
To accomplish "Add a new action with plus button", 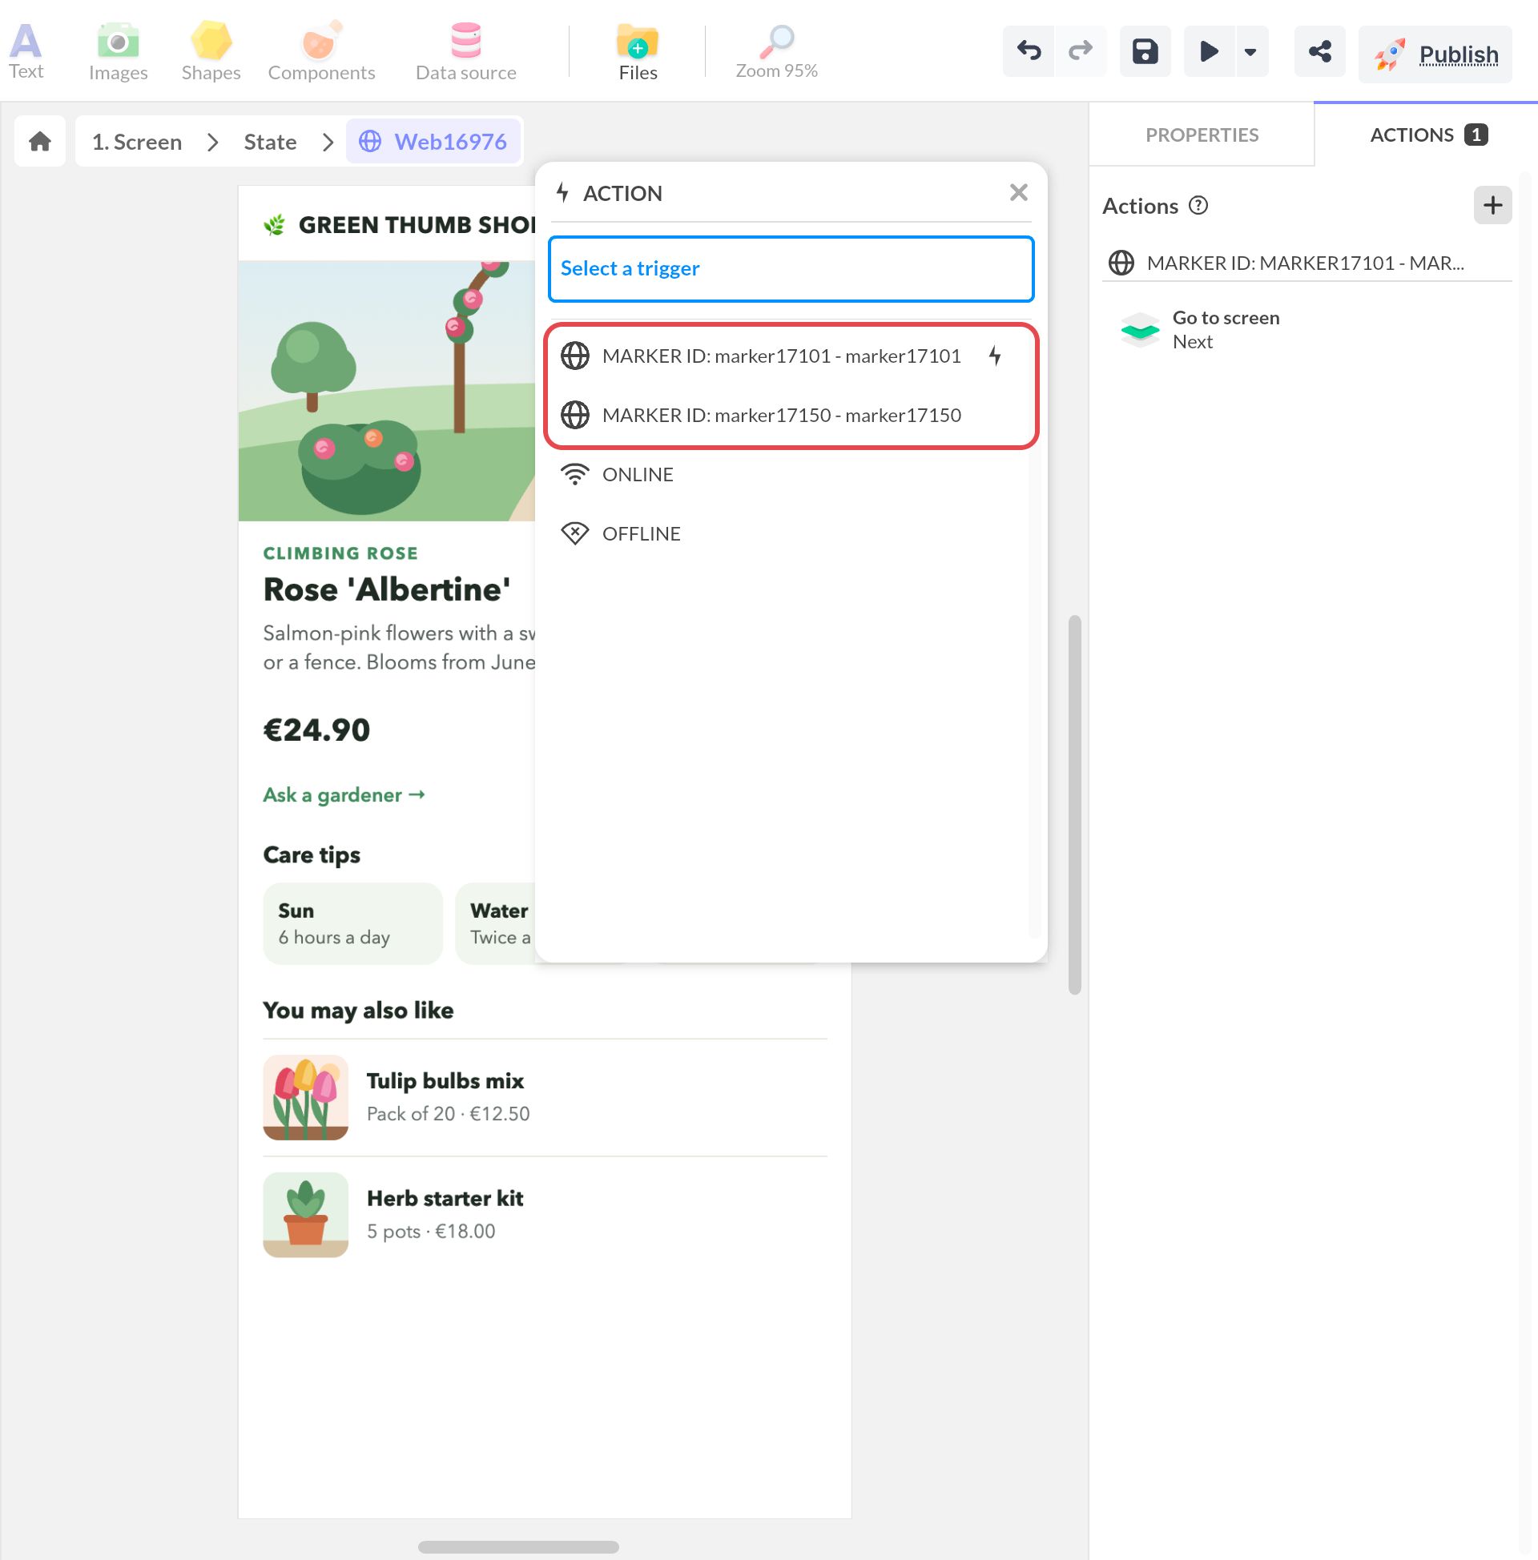I will [1493, 205].
